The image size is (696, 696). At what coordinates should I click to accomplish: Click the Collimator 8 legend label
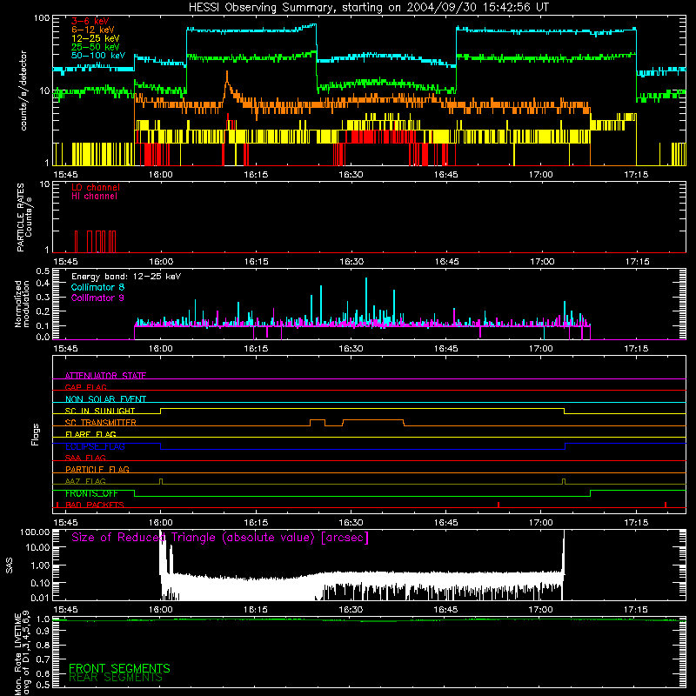tap(97, 287)
